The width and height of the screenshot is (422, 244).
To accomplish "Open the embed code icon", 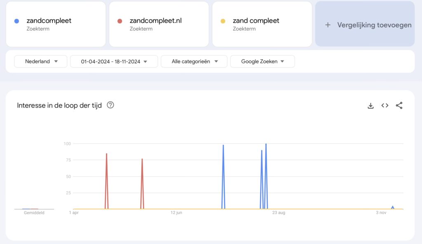I will (385, 106).
